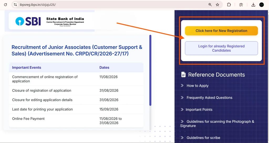Click chevron icon beside Guidelines for scanning Photograph

(x=182, y=121)
